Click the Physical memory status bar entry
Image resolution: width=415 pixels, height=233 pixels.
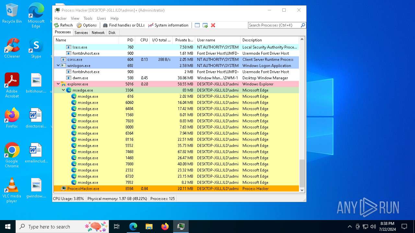(x=117, y=199)
